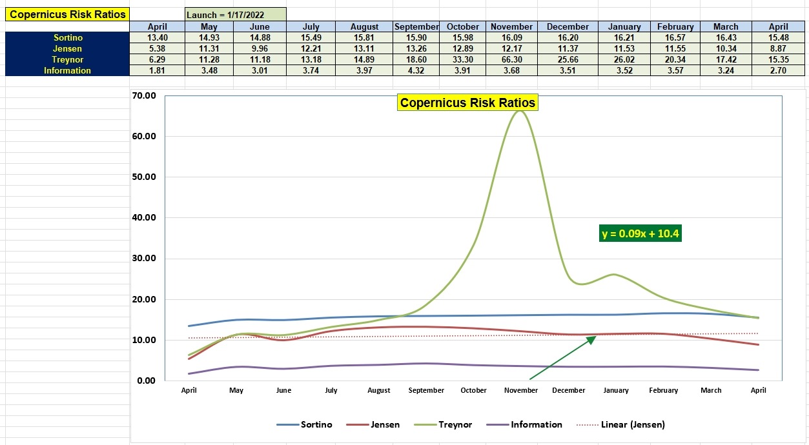Select the Jensen row label in the table
The width and height of the screenshot is (809, 445).
pos(67,48)
